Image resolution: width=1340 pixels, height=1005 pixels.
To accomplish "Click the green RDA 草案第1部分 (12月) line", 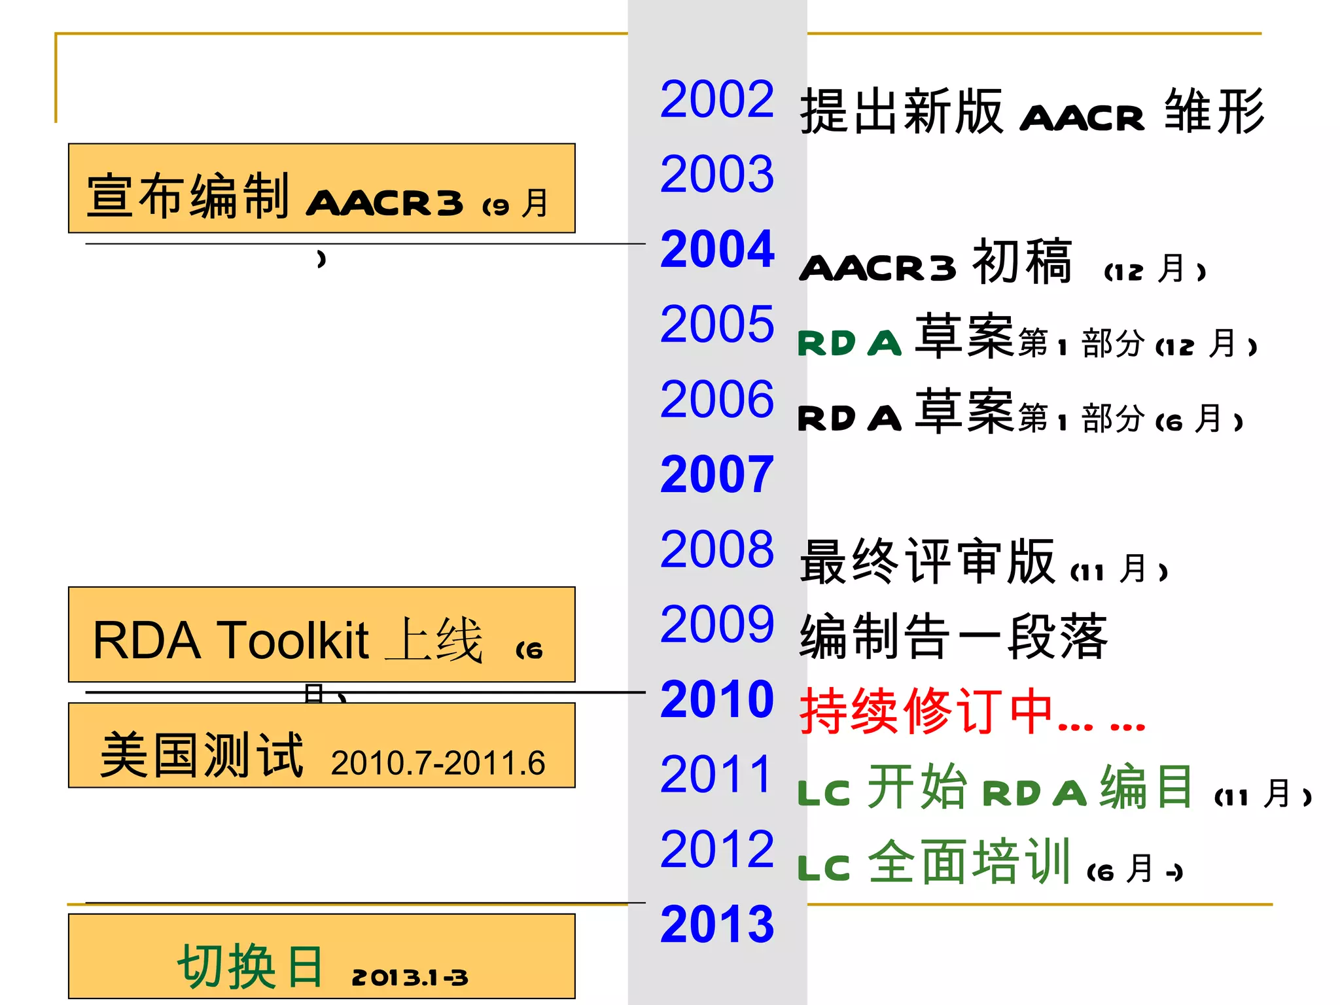I will 1028,337.
